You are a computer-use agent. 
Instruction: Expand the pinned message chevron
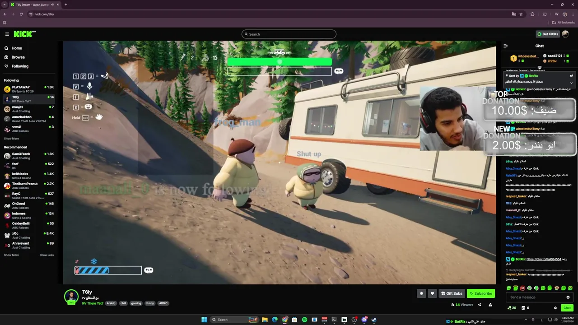point(571,83)
